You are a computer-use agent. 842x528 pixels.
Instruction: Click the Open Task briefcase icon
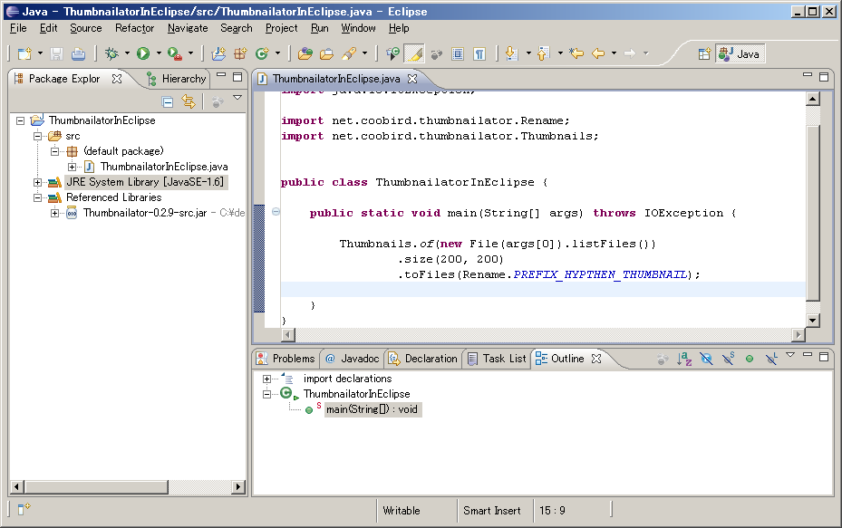[326, 53]
